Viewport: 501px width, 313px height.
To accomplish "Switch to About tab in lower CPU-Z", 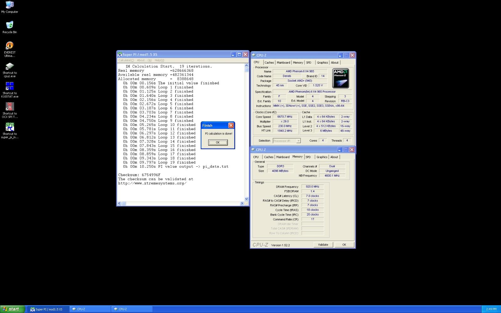I will tap(334, 157).
